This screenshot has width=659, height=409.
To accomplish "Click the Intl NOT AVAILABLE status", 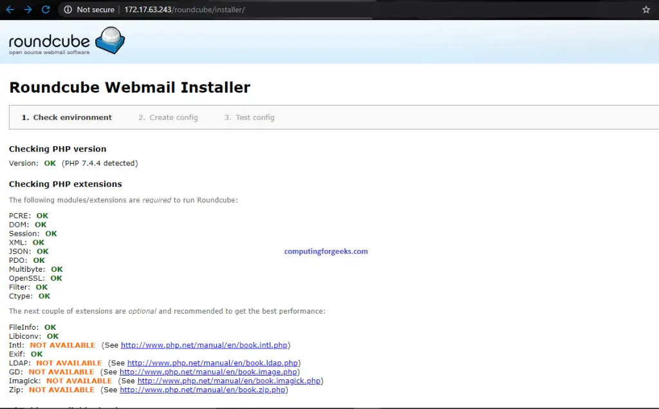I will point(62,345).
